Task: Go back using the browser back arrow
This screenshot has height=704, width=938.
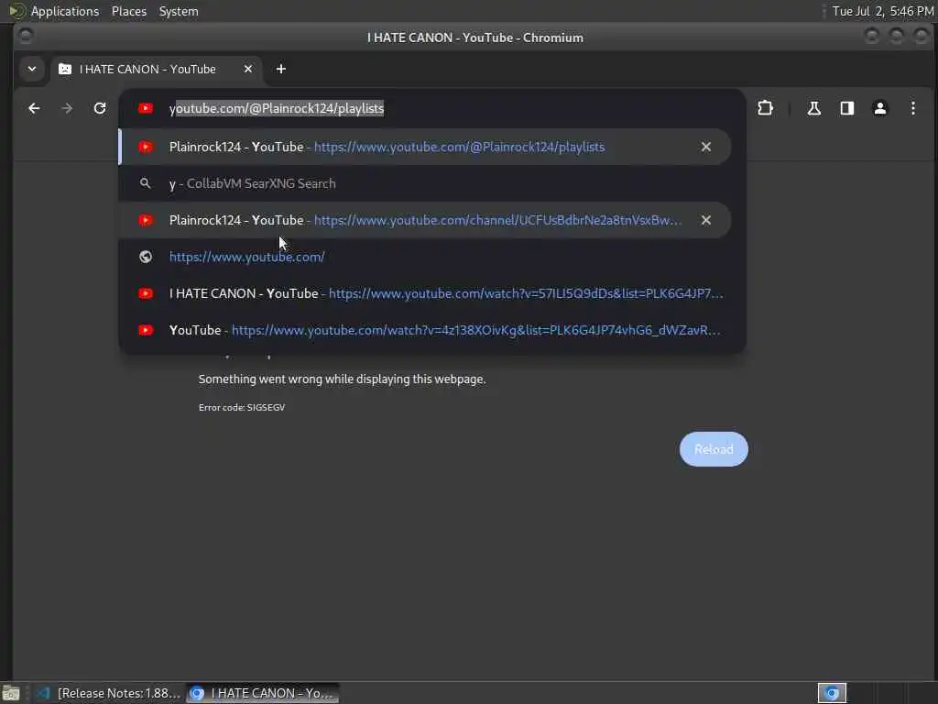Action: click(x=34, y=108)
